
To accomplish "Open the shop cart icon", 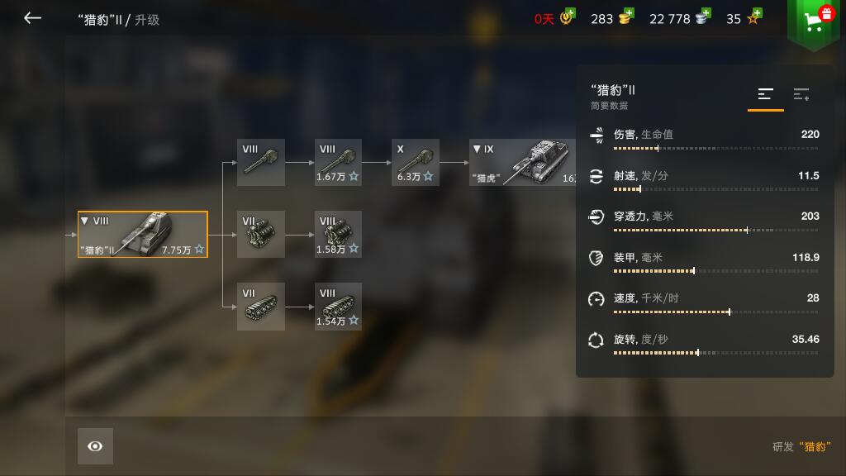I will point(814,21).
